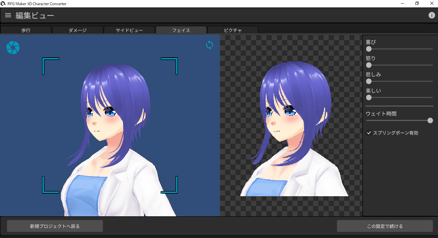Click the 悲しみ expression slider handle
The width and height of the screenshot is (438, 238).
(368, 81)
